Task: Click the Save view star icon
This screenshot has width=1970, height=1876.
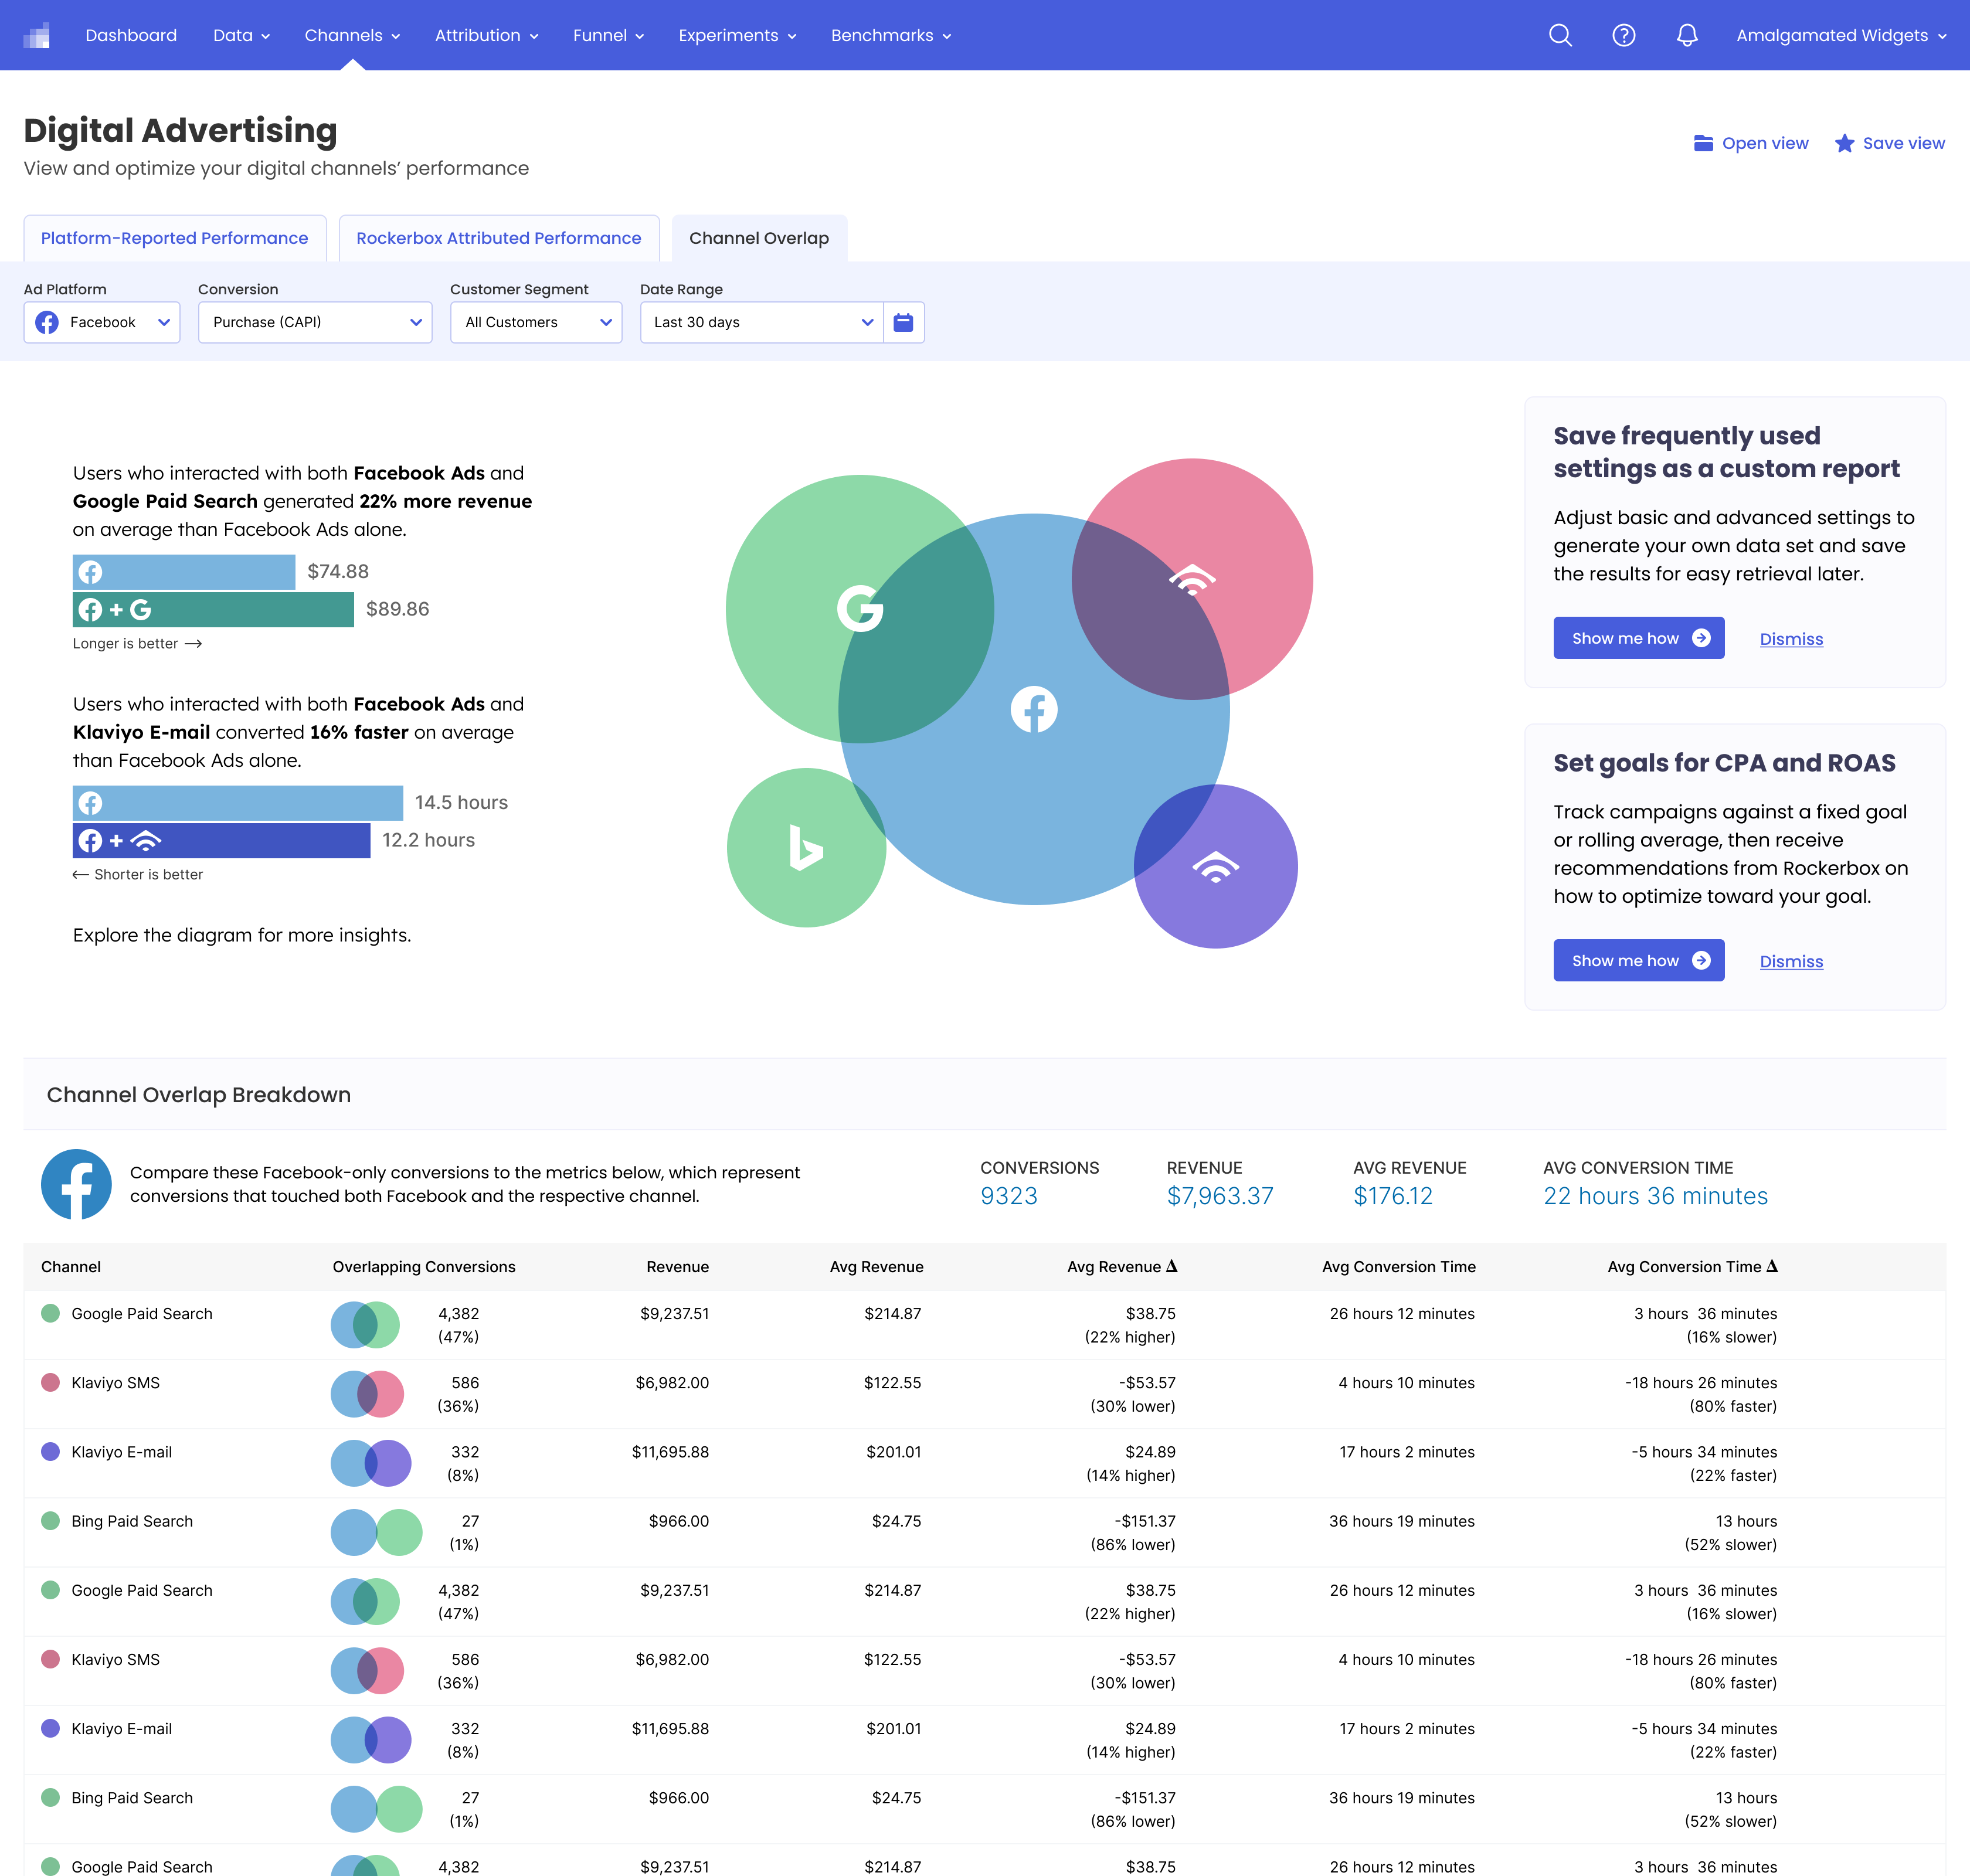Action: pos(1845,143)
